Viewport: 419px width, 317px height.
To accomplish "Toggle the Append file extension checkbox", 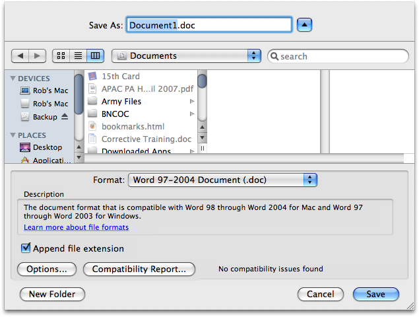I will pos(26,248).
